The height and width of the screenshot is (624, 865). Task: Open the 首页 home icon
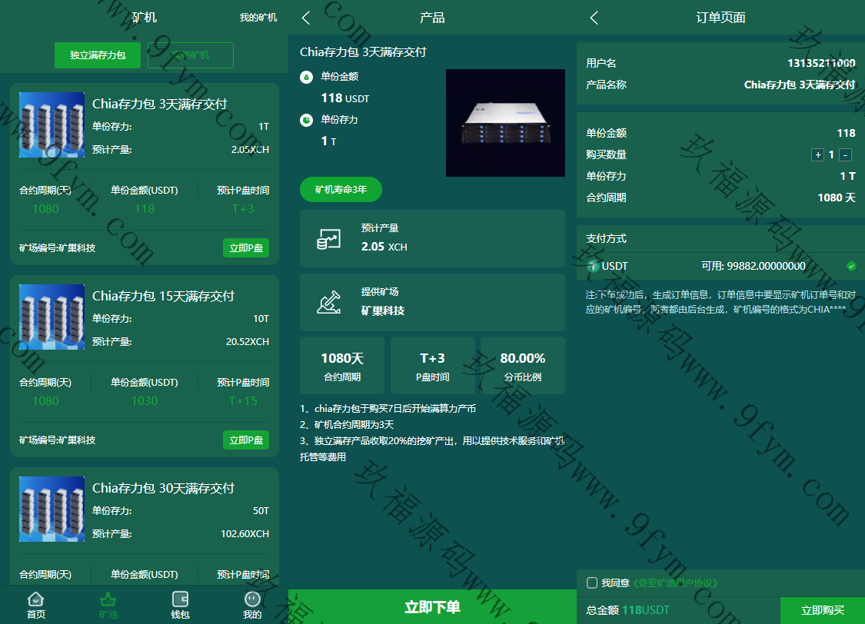[36, 599]
